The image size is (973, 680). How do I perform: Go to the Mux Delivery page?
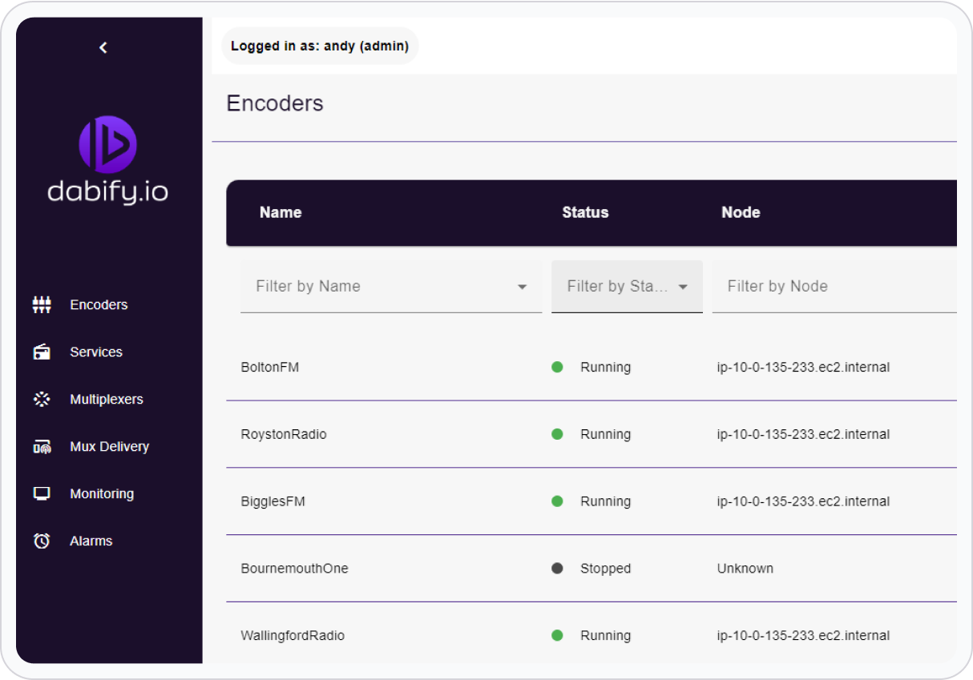tap(109, 446)
